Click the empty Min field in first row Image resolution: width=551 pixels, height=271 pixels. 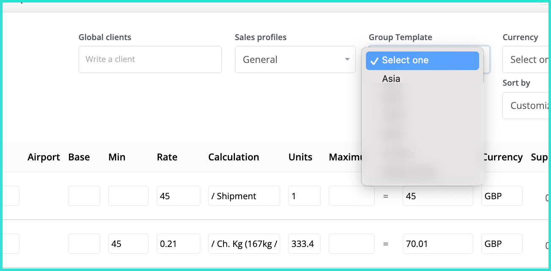pyautogui.click(x=128, y=196)
